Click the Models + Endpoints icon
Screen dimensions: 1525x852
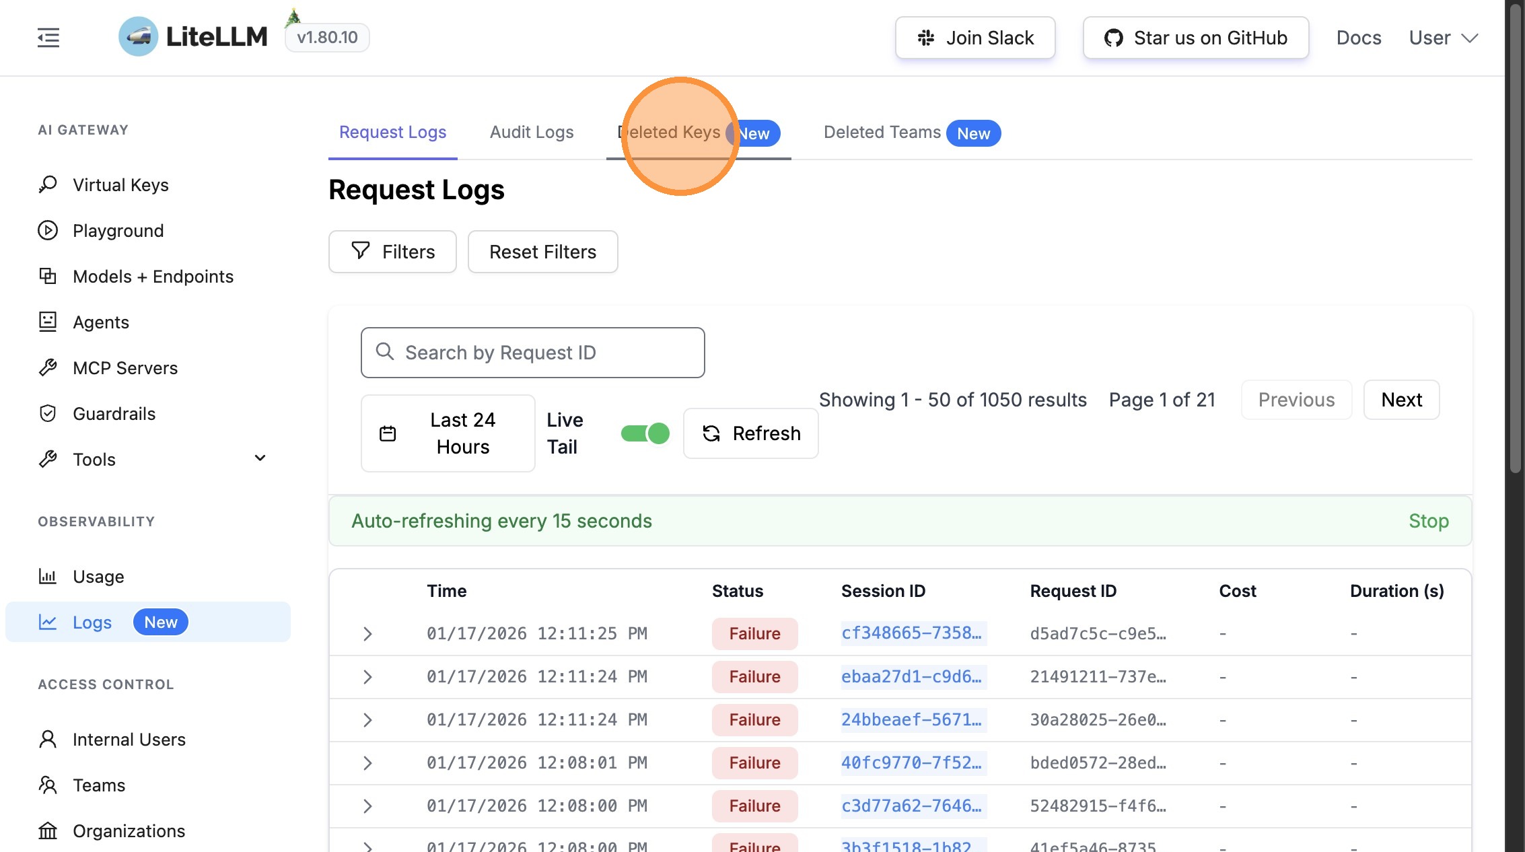[x=48, y=276]
